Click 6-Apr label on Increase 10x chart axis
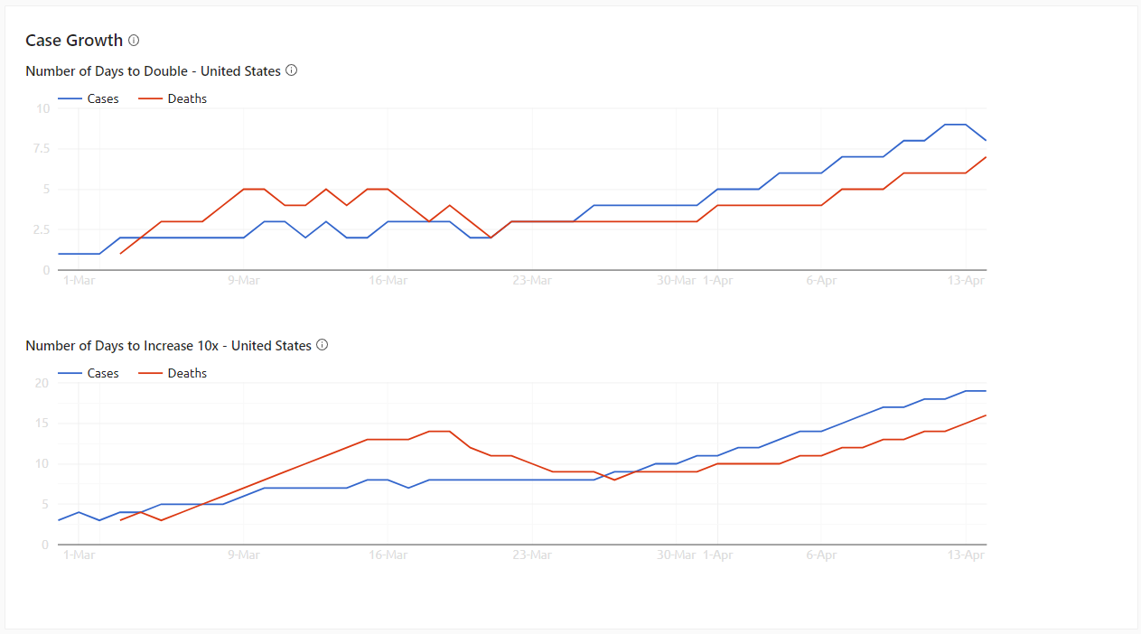Screen dimensions: 1141x634 (821, 555)
